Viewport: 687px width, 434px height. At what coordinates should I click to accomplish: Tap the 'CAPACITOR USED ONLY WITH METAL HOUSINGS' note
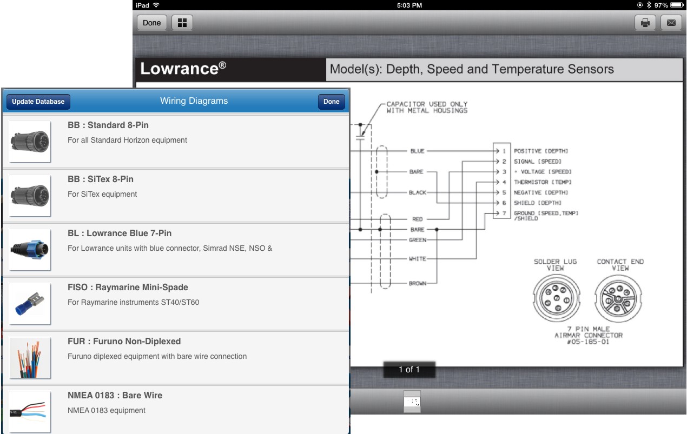pos(427,107)
